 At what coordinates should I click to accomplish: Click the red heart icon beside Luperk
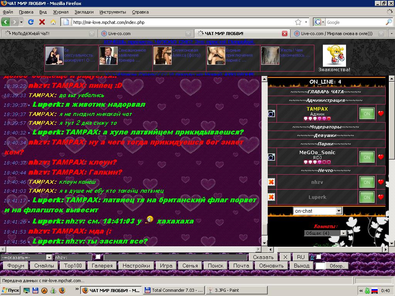coord(381,197)
